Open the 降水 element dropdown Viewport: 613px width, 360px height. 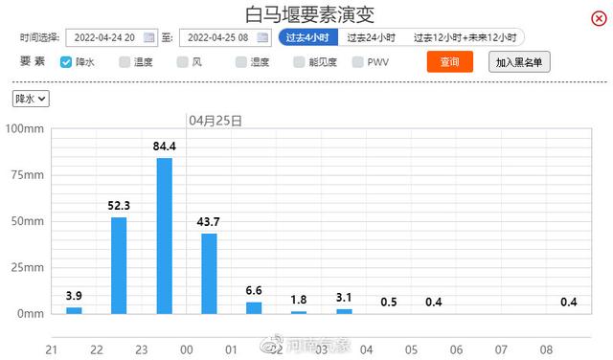[31, 99]
